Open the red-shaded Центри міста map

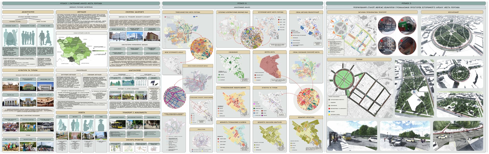269,67
